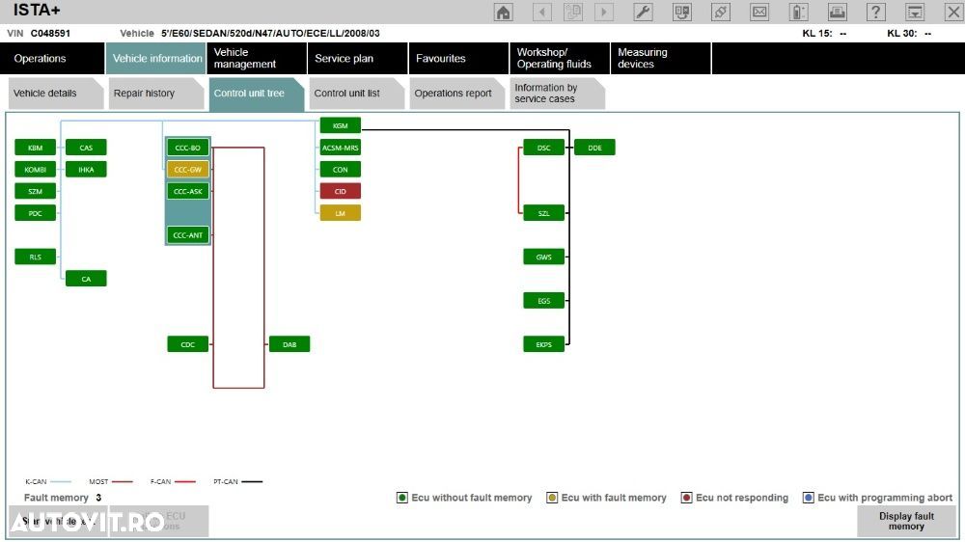
Task: Switch to the Service plan tab
Action: tap(358, 59)
